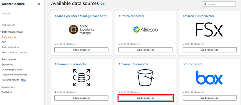This screenshot has width=241, height=105.
Task: Open FAQs in the sidebar
Action: coord(5,42)
